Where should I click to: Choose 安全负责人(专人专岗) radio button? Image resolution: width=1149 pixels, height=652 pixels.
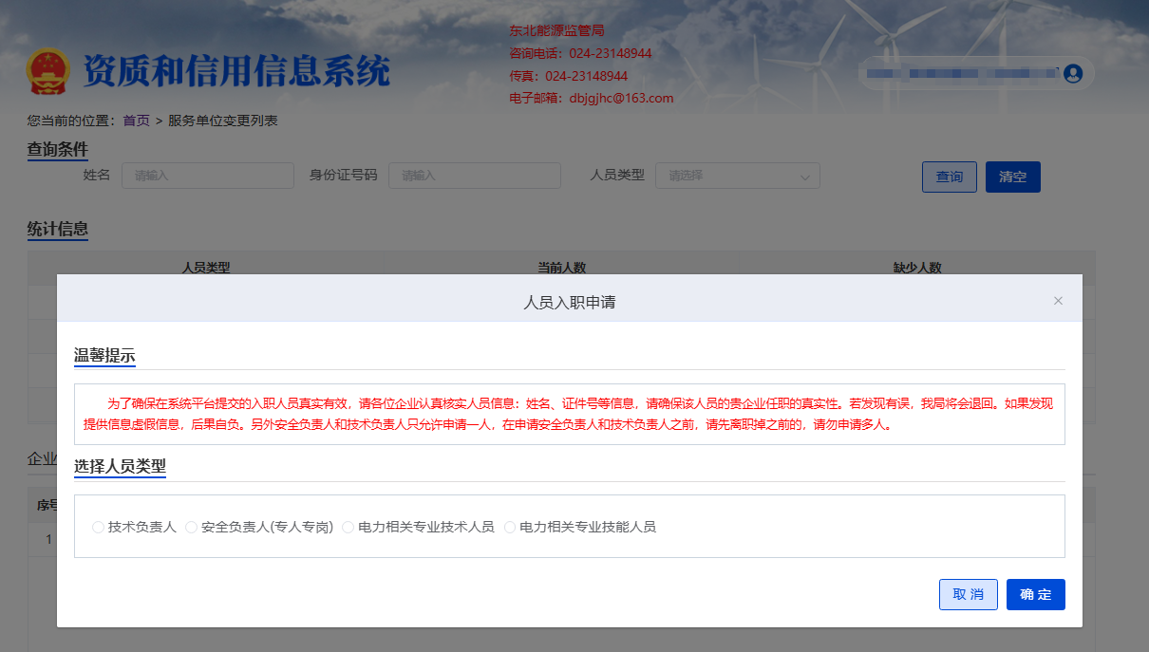(x=192, y=527)
